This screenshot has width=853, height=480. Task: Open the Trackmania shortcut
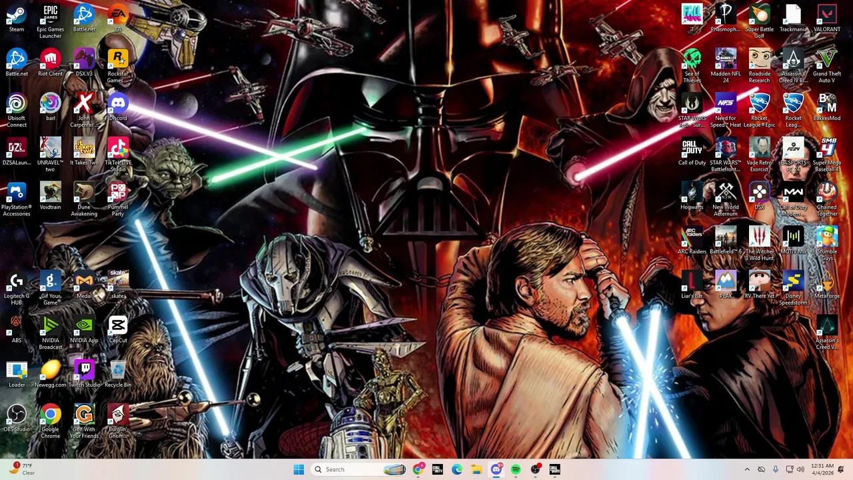[793, 19]
